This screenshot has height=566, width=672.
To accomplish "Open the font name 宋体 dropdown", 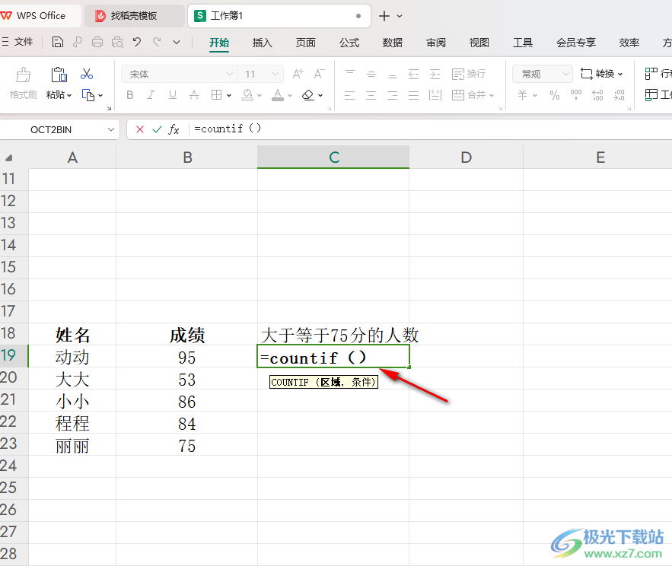I will [x=230, y=74].
